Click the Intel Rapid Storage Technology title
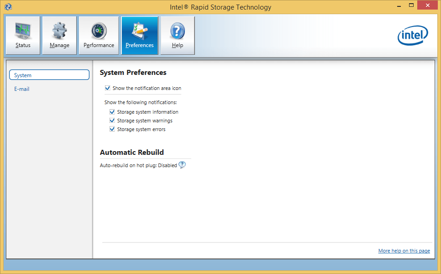Image resolution: width=441 pixels, height=274 pixels. coord(220,7)
